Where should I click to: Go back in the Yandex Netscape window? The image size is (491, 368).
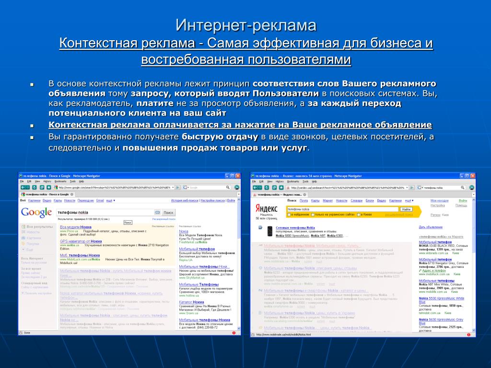point(255,187)
